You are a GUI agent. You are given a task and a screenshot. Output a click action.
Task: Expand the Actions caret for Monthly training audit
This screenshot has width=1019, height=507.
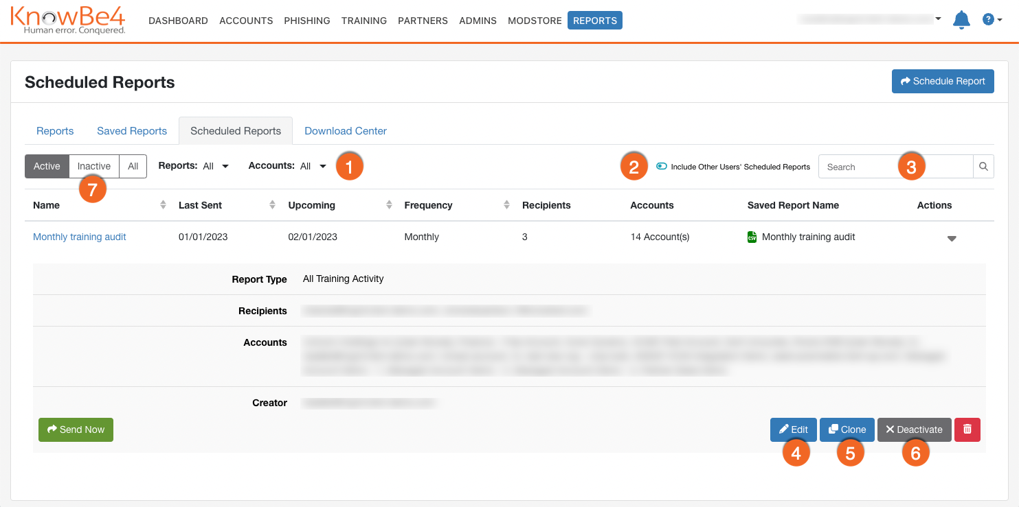tap(952, 238)
